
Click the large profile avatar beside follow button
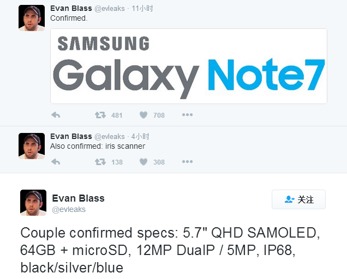coord(33,203)
